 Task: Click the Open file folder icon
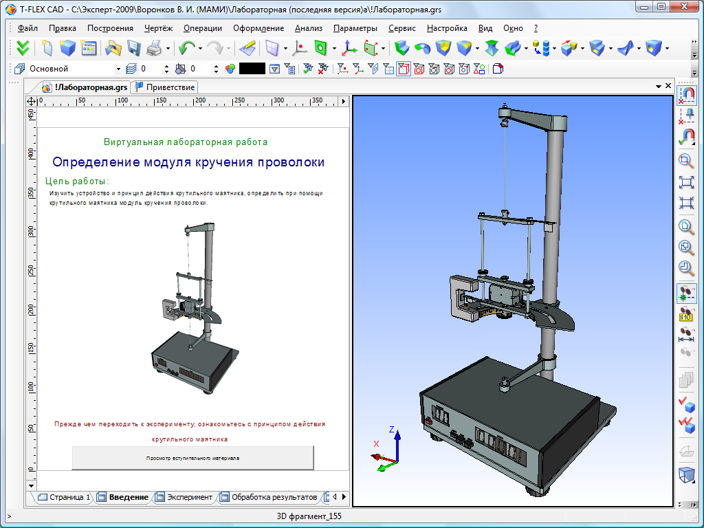click(x=112, y=48)
